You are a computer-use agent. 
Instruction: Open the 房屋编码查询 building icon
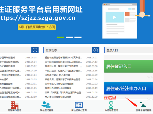15,105
